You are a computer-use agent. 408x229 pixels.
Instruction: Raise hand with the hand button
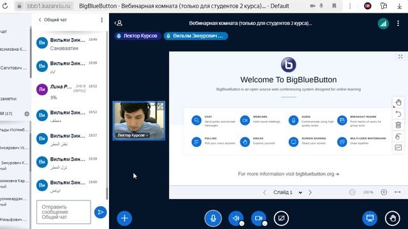(393, 218)
